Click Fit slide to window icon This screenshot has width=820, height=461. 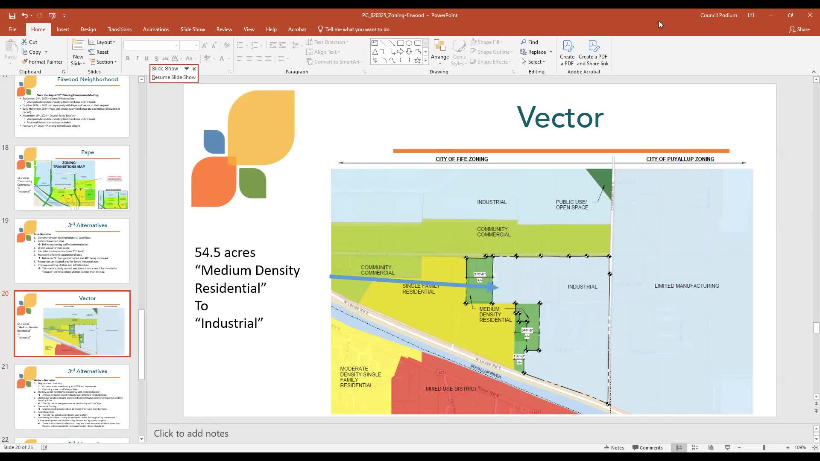click(814, 447)
